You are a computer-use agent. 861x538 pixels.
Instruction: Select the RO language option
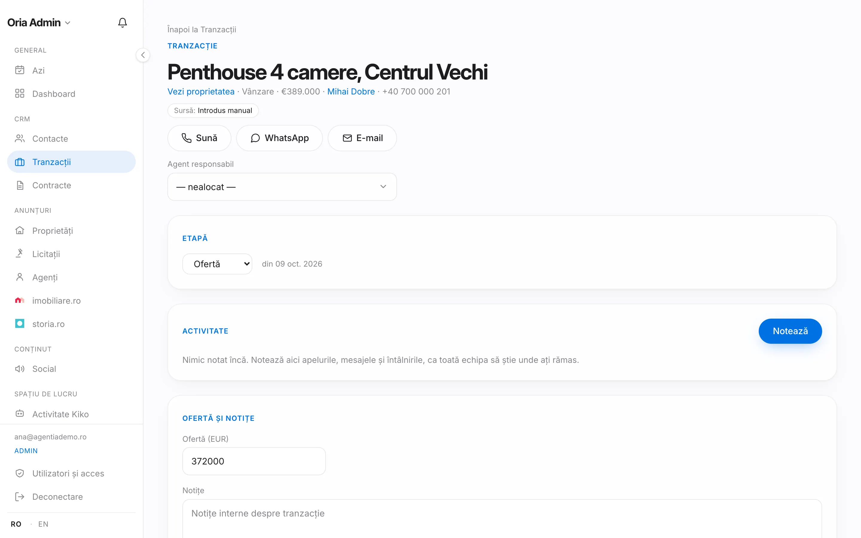click(16, 524)
